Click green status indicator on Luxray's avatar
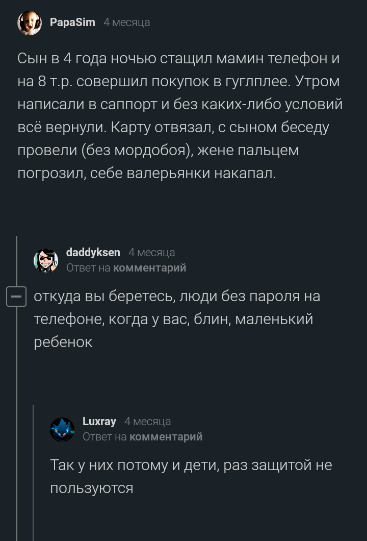367x541 pixels. tap(72, 432)
